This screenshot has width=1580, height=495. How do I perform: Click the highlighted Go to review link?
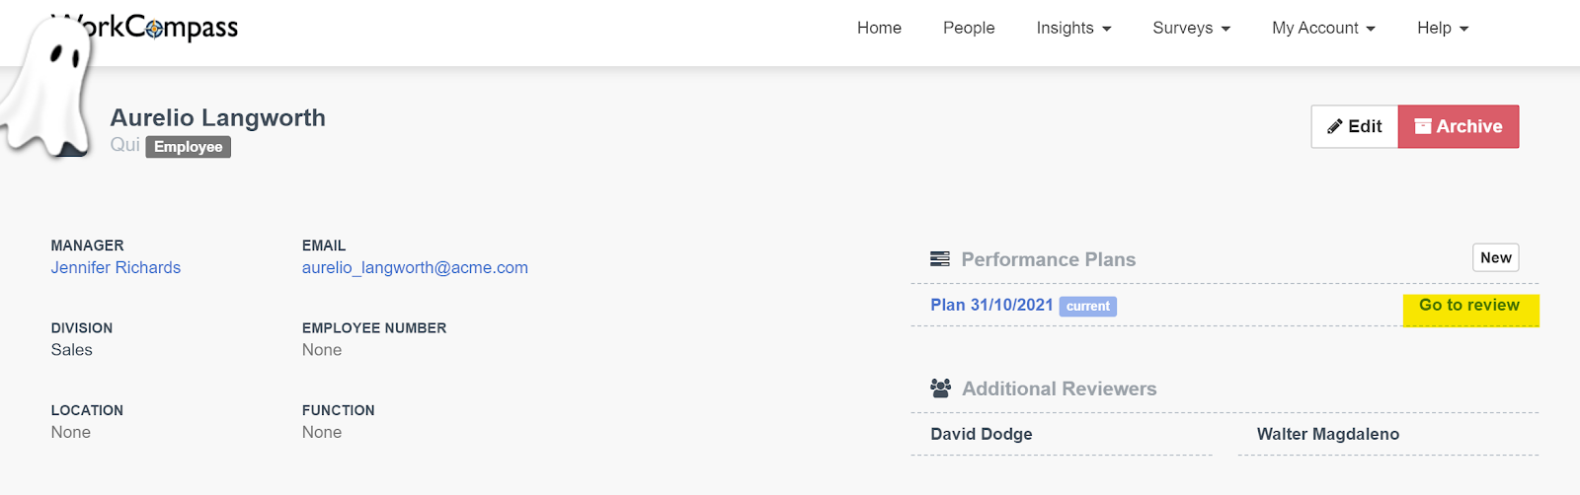point(1468,305)
